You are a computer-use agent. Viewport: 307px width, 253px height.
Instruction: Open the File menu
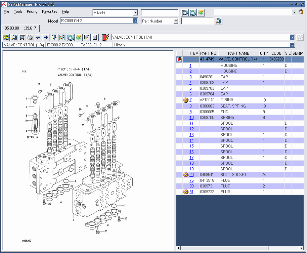6,11
